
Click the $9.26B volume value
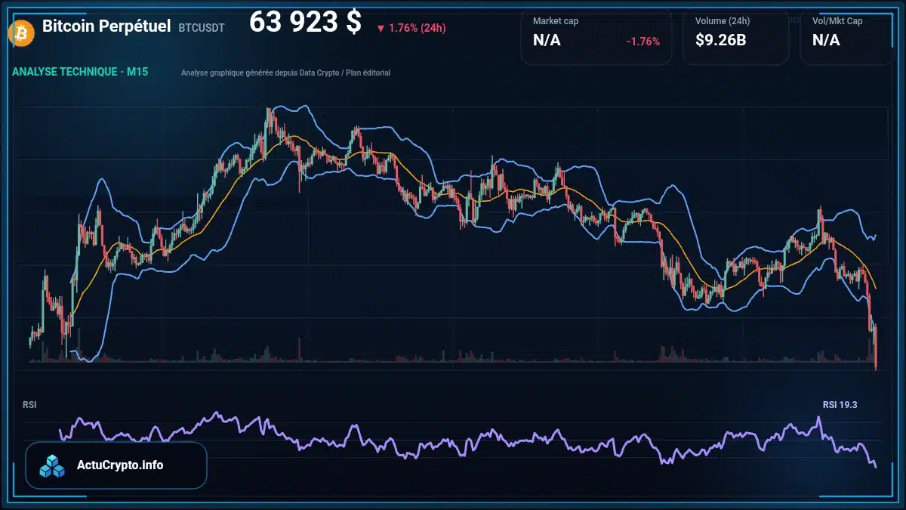pyautogui.click(x=721, y=41)
